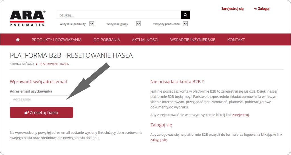This screenshot has height=155, width=291.
Task: Click the magnifying glass search button
Action: point(185,15)
